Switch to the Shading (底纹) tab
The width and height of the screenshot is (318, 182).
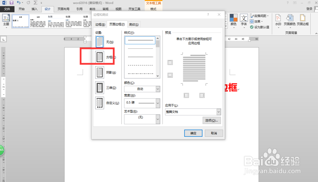134,25
